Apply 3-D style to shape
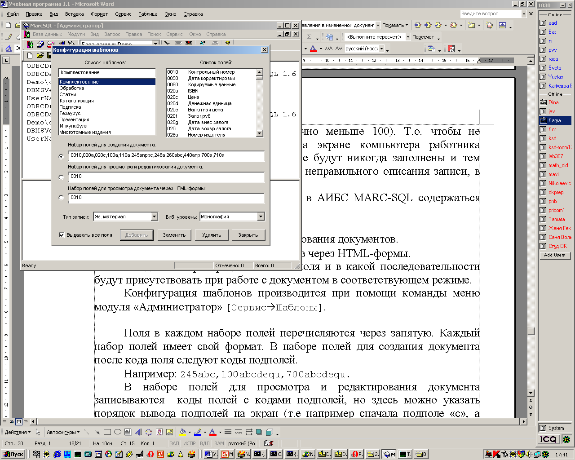This screenshot has width=575, height=460. click(269, 432)
